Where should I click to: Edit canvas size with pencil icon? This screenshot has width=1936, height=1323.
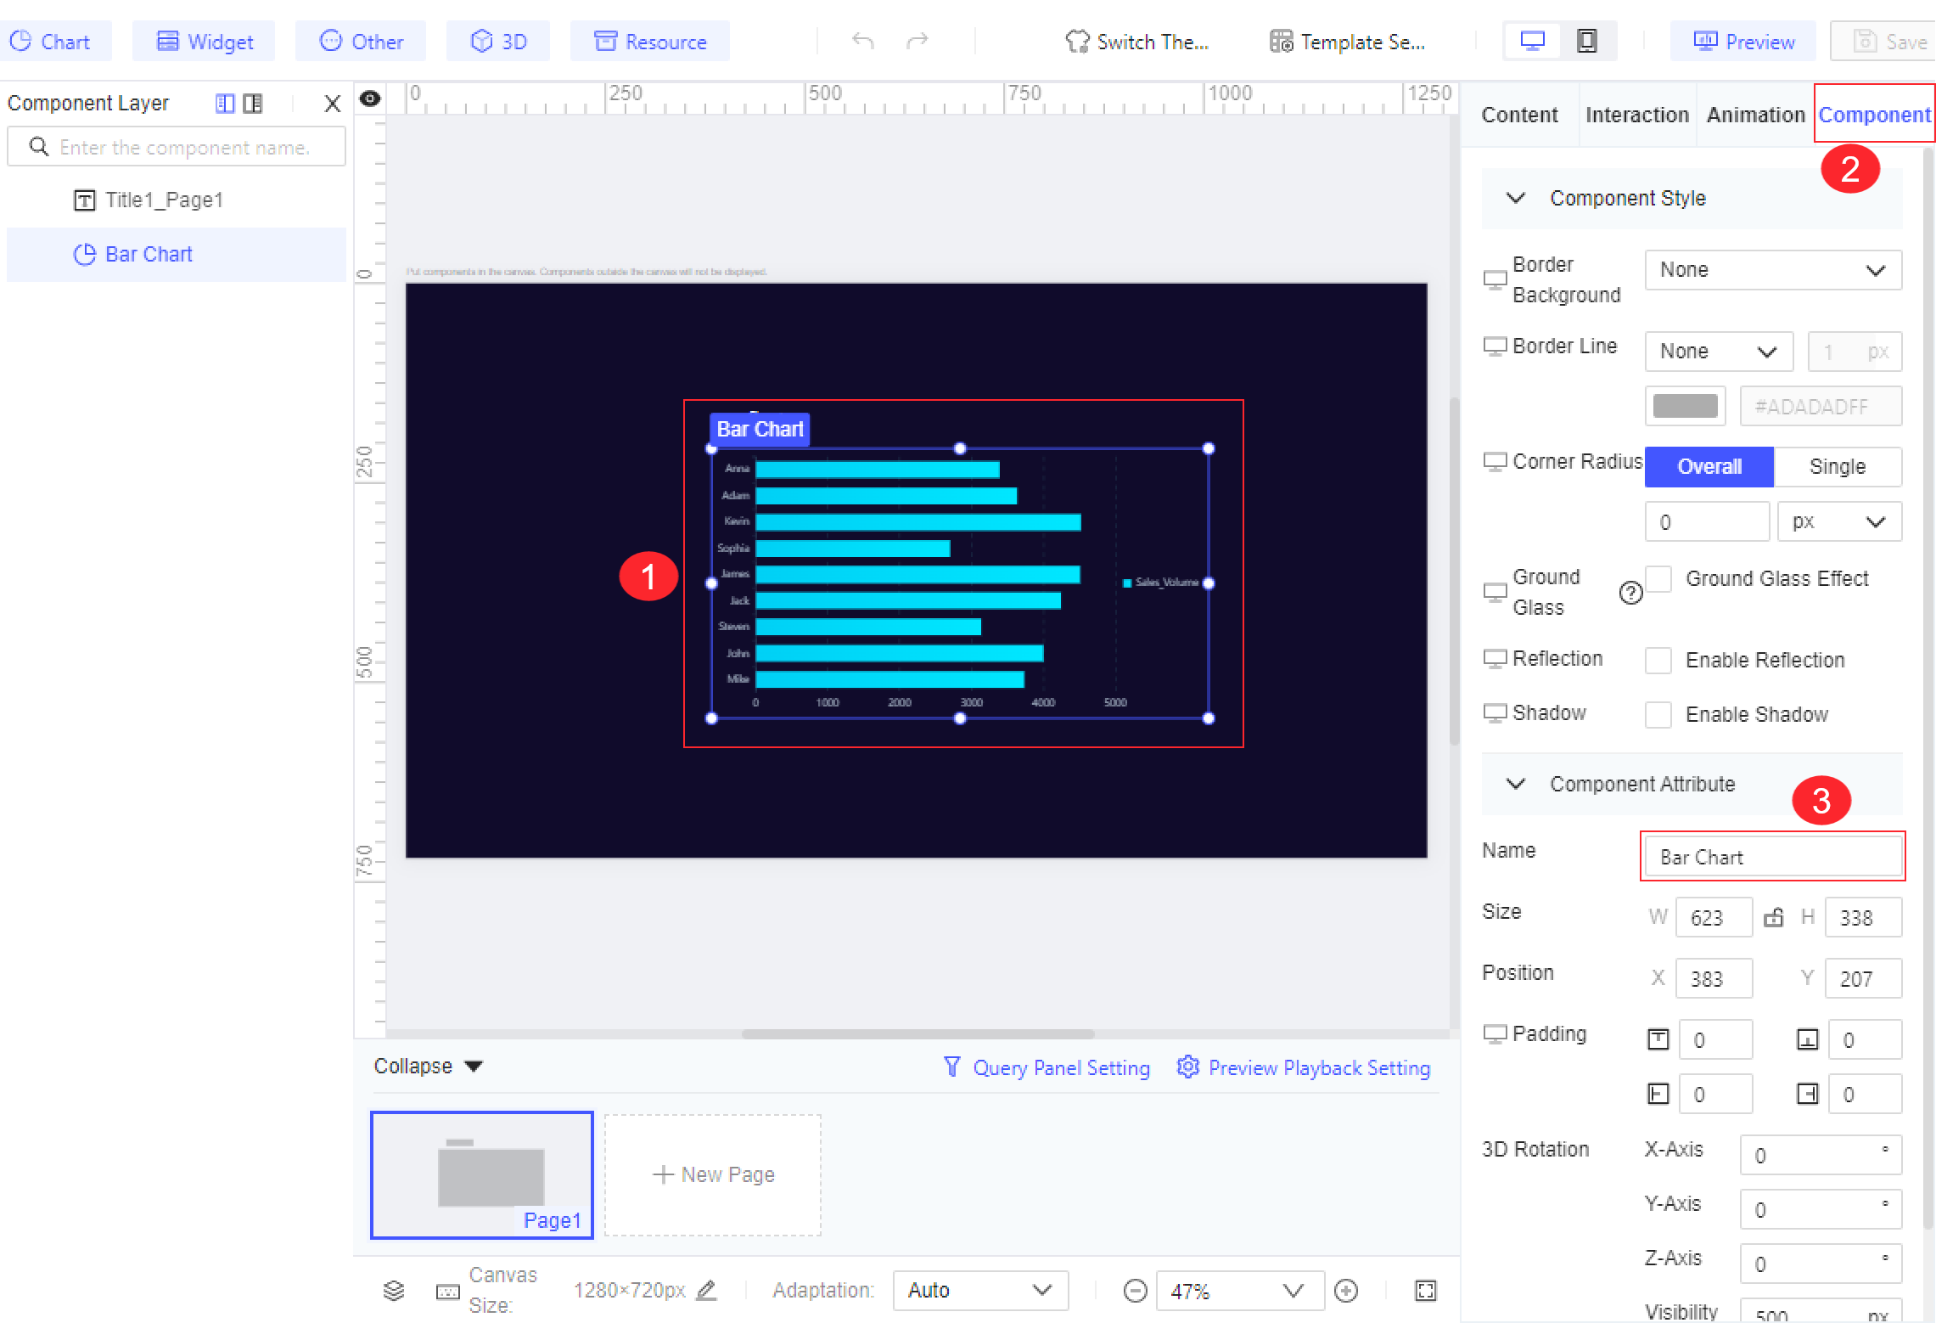click(x=706, y=1290)
